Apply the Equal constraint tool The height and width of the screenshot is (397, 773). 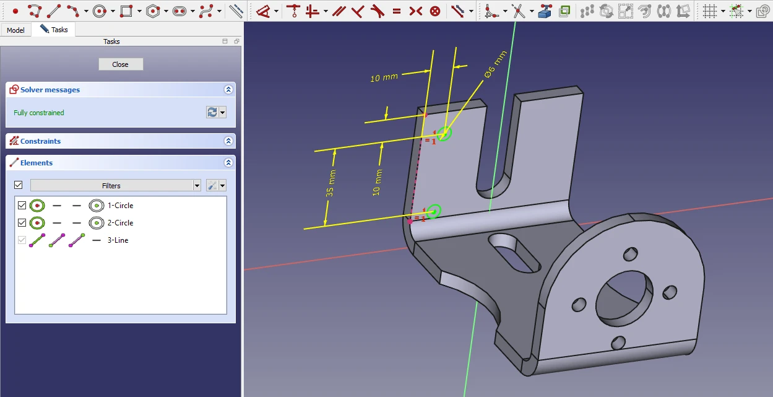[x=397, y=11]
